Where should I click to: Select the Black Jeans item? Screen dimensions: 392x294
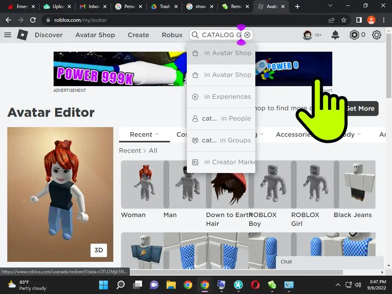coord(354,185)
